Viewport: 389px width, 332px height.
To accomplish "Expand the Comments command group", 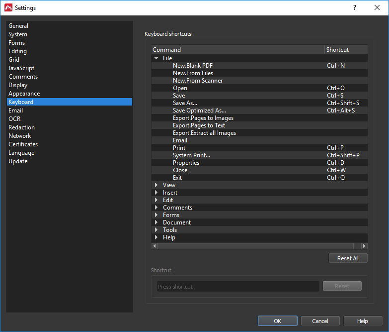I will coord(156,208).
